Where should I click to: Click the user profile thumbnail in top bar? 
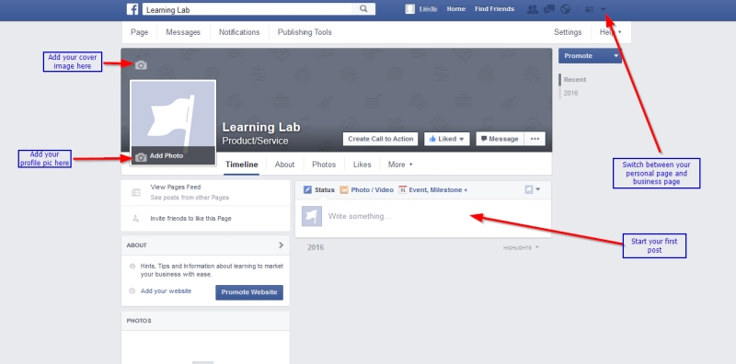(409, 9)
